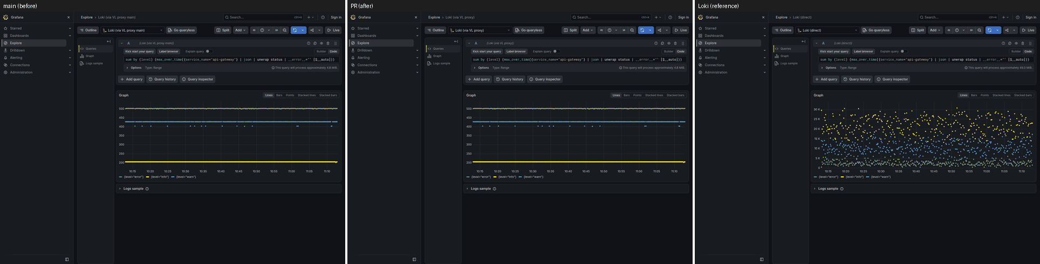Shift time range forward in PR (after) panel
This screenshot has width=1040, height=264.
click(x=624, y=30)
